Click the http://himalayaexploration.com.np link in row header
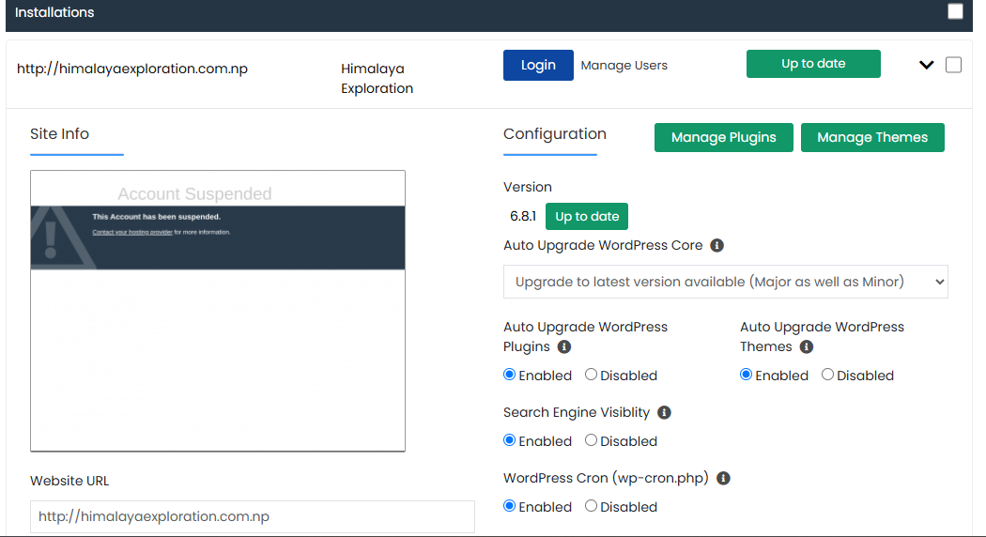 pyautogui.click(x=132, y=69)
